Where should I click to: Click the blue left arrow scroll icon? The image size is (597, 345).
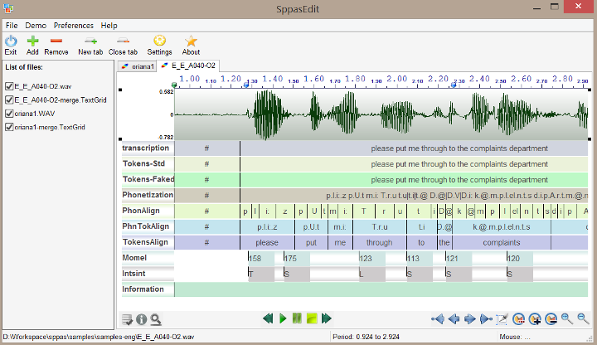click(x=454, y=319)
